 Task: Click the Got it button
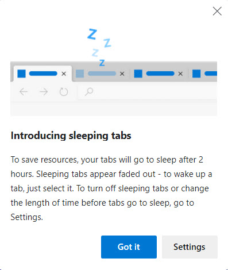click(x=129, y=247)
